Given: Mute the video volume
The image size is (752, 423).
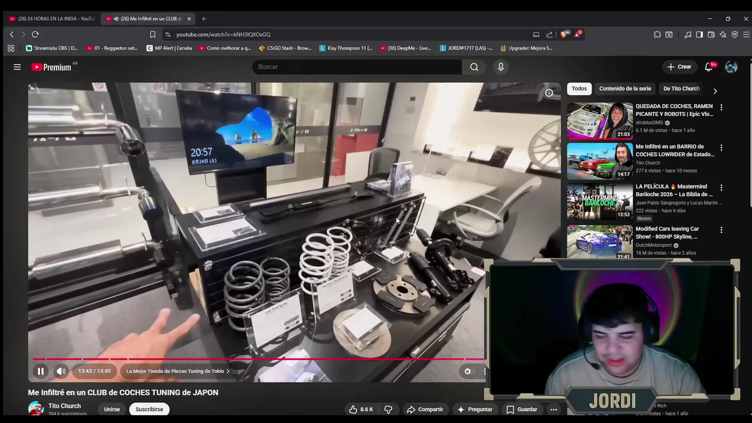Looking at the screenshot, I should (x=61, y=371).
